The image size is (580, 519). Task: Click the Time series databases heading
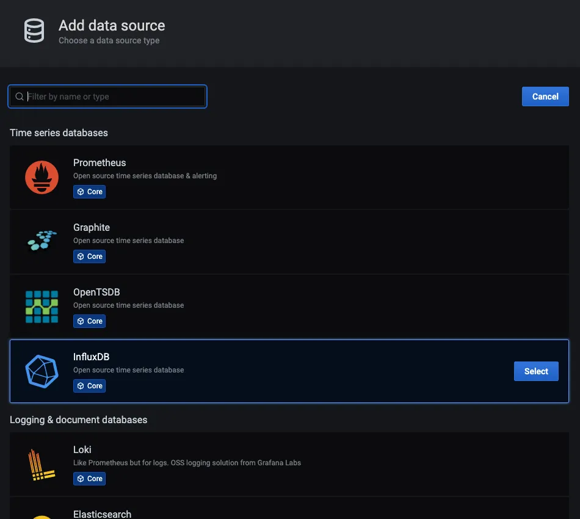[x=59, y=132]
